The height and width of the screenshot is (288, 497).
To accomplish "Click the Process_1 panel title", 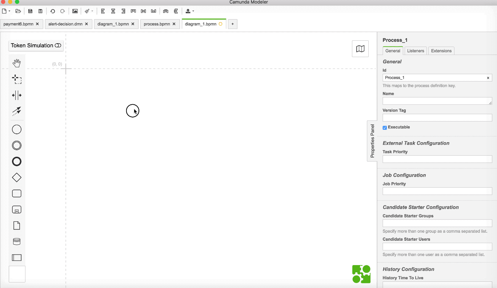I will tap(395, 40).
